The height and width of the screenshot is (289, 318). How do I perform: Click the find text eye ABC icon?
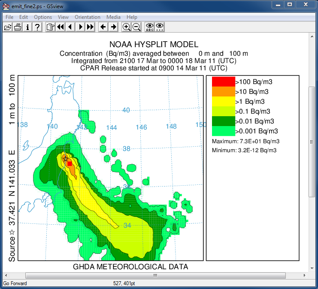point(150,27)
